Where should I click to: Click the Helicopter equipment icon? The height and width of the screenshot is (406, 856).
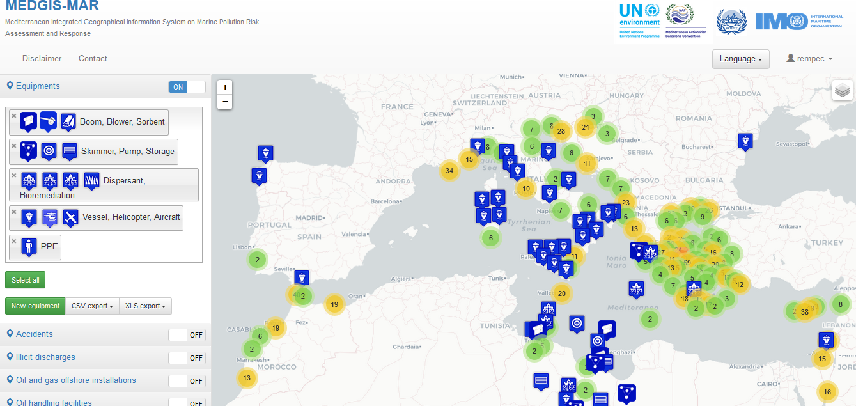pos(50,217)
